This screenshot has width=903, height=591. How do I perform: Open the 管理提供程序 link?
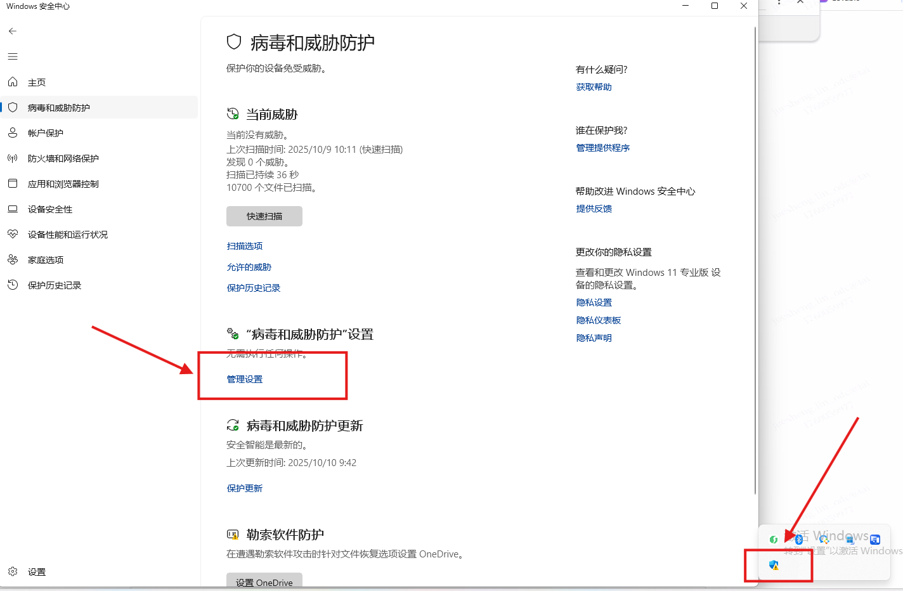pos(603,148)
